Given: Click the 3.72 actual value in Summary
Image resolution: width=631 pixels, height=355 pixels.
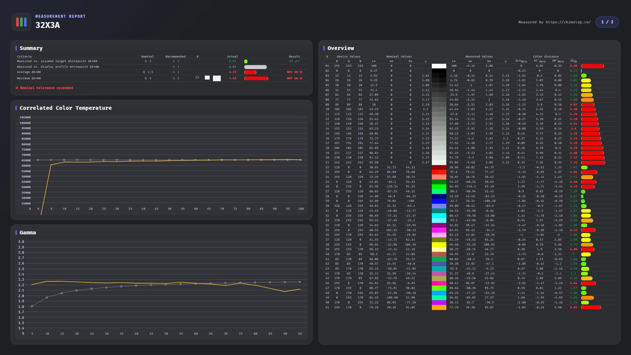Looking at the screenshot, I should (x=232, y=72).
